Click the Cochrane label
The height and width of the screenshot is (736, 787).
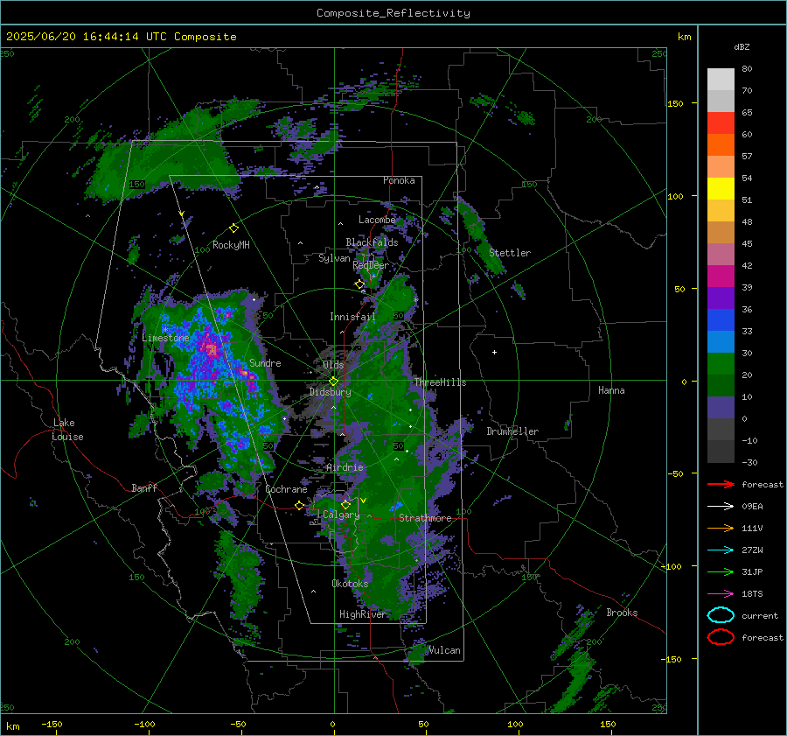(286, 489)
